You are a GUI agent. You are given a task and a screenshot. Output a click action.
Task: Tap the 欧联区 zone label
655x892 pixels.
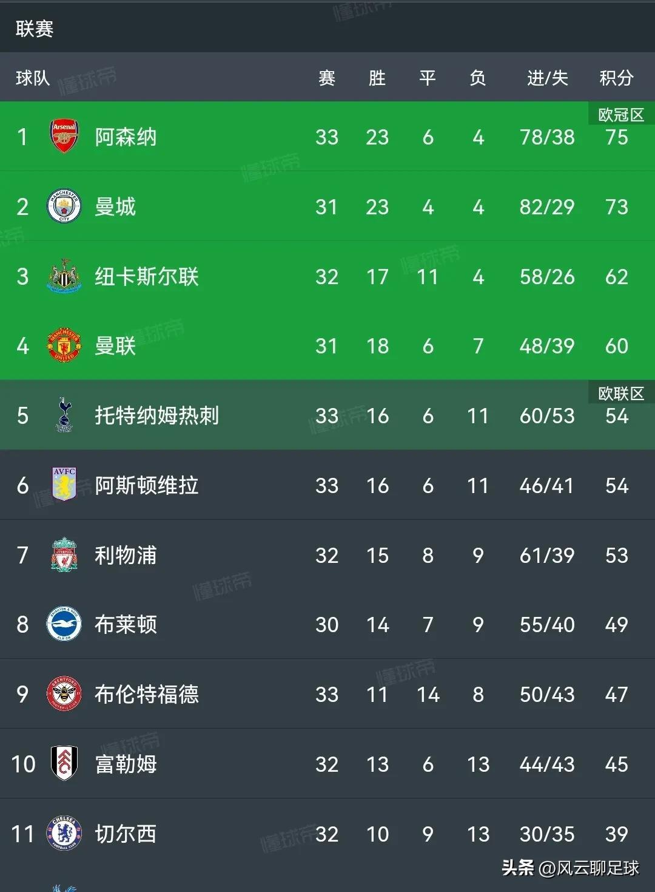tap(621, 393)
